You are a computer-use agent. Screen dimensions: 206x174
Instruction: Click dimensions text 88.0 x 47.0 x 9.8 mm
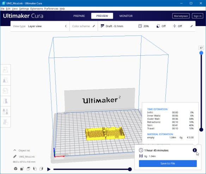pos(24,162)
